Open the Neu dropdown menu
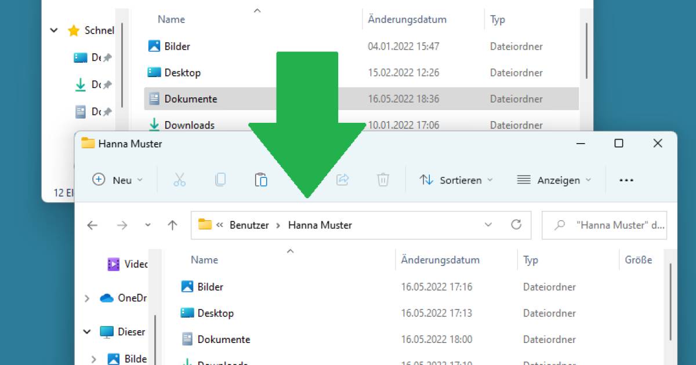 [x=118, y=180]
